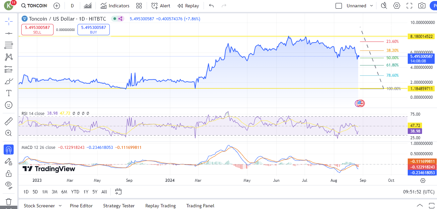Open the emoji icons tool
437x209 pixels.
9,105
